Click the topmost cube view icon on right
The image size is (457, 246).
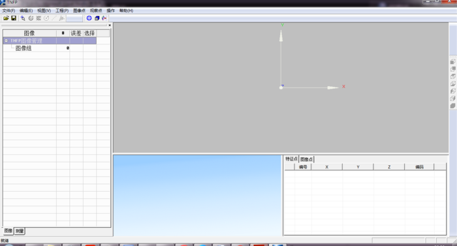click(x=452, y=61)
